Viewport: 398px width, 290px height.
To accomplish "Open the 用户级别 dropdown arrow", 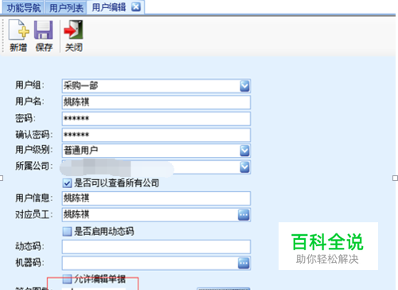I will coord(244,151).
